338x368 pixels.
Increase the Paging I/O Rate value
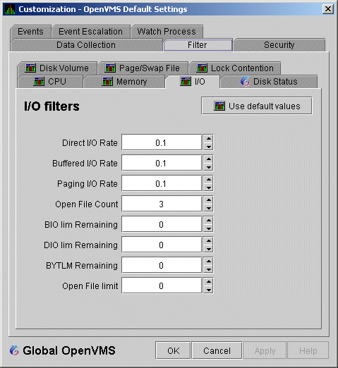coord(208,179)
